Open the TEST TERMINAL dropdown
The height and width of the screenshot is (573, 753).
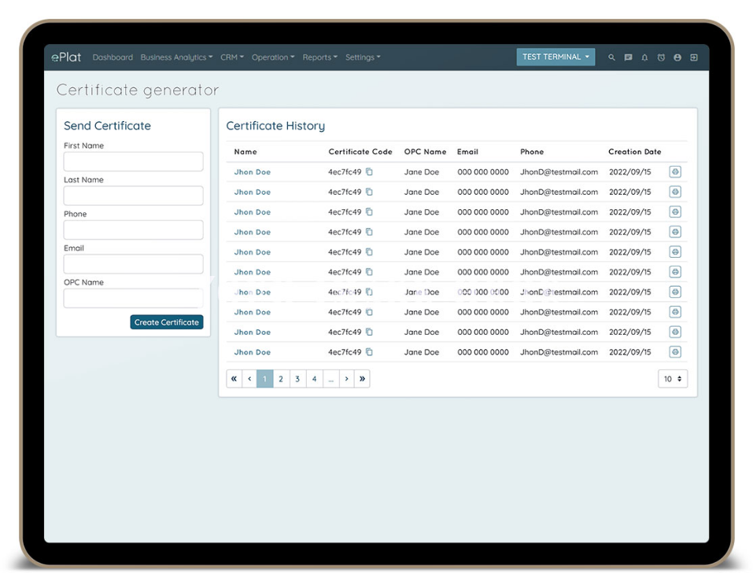click(556, 57)
